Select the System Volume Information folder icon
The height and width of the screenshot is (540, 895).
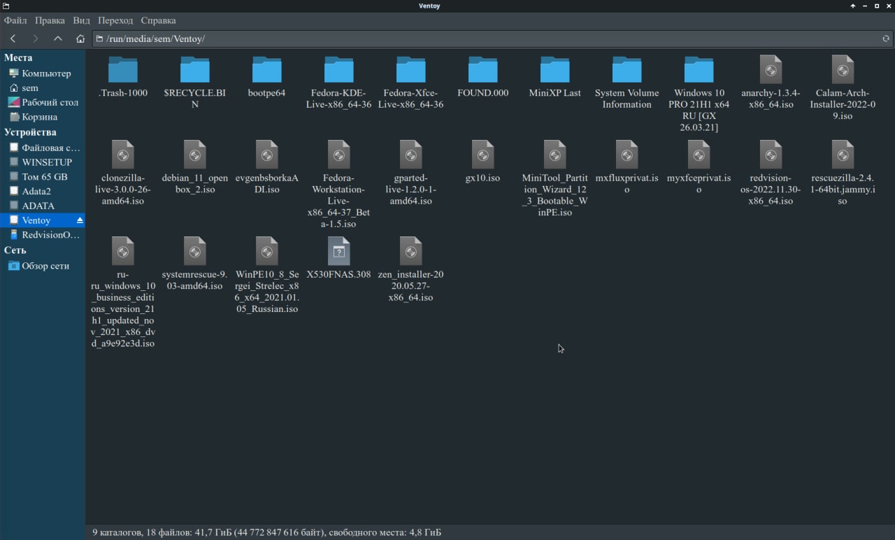coord(627,70)
